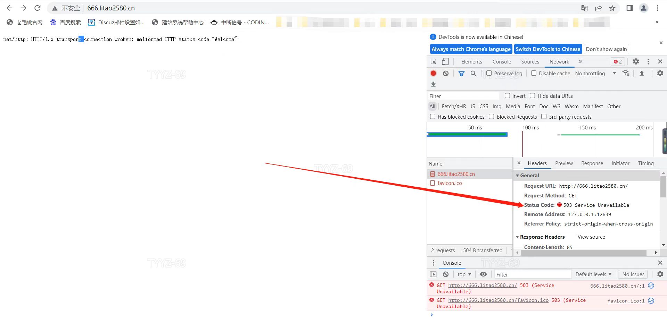Clear the network log
Screen dimensions: 667x323
[446, 74]
